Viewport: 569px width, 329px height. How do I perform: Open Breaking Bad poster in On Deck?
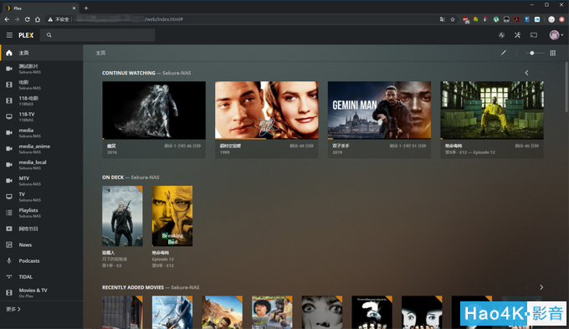click(x=172, y=216)
